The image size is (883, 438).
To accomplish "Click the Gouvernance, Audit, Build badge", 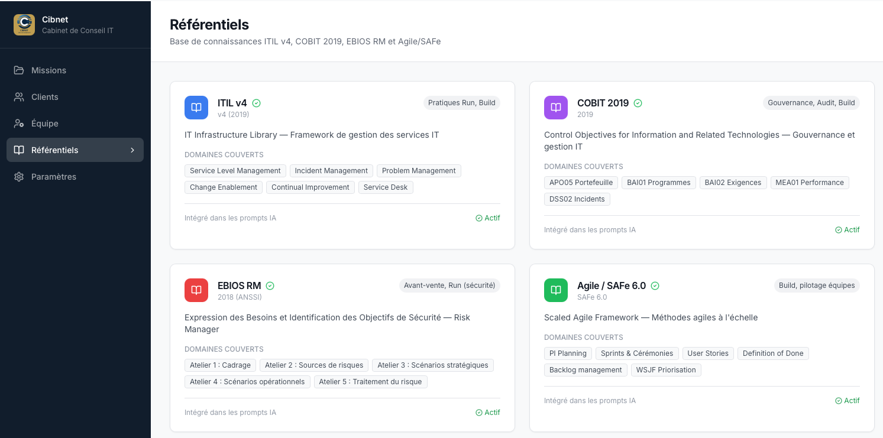I will (811, 103).
